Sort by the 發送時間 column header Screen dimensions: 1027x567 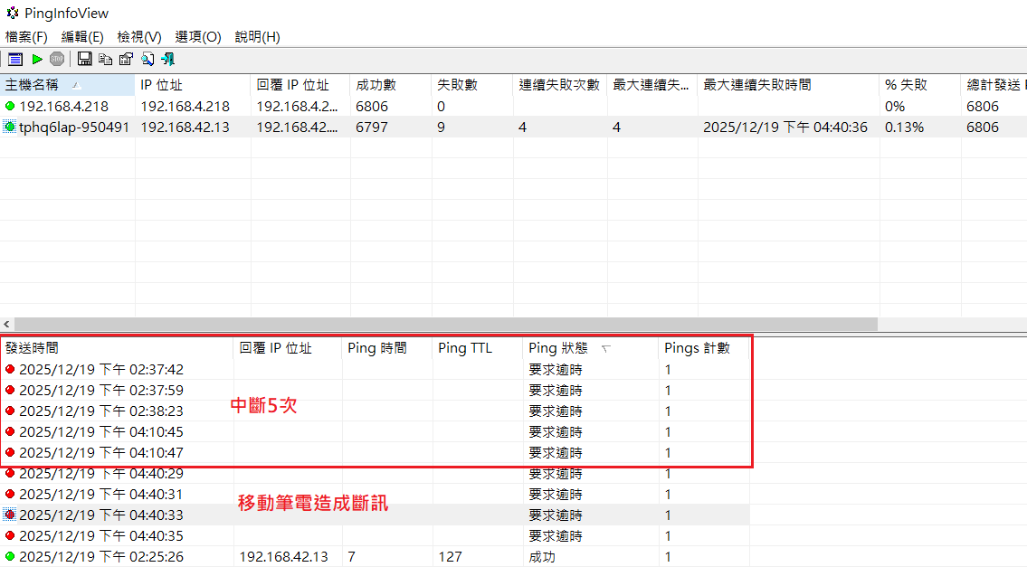(x=33, y=348)
